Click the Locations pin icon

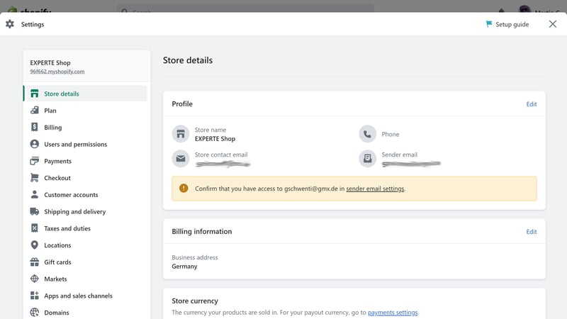pyautogui.click(x=34, y=245)
